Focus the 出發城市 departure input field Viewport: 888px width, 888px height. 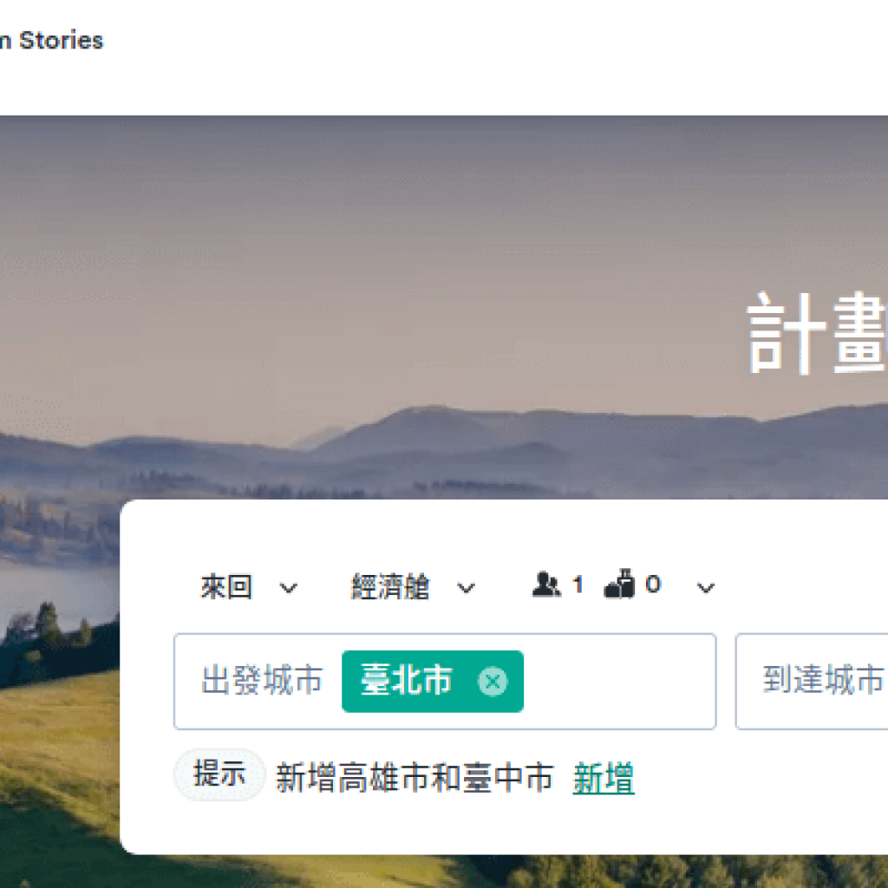(445, 682)
